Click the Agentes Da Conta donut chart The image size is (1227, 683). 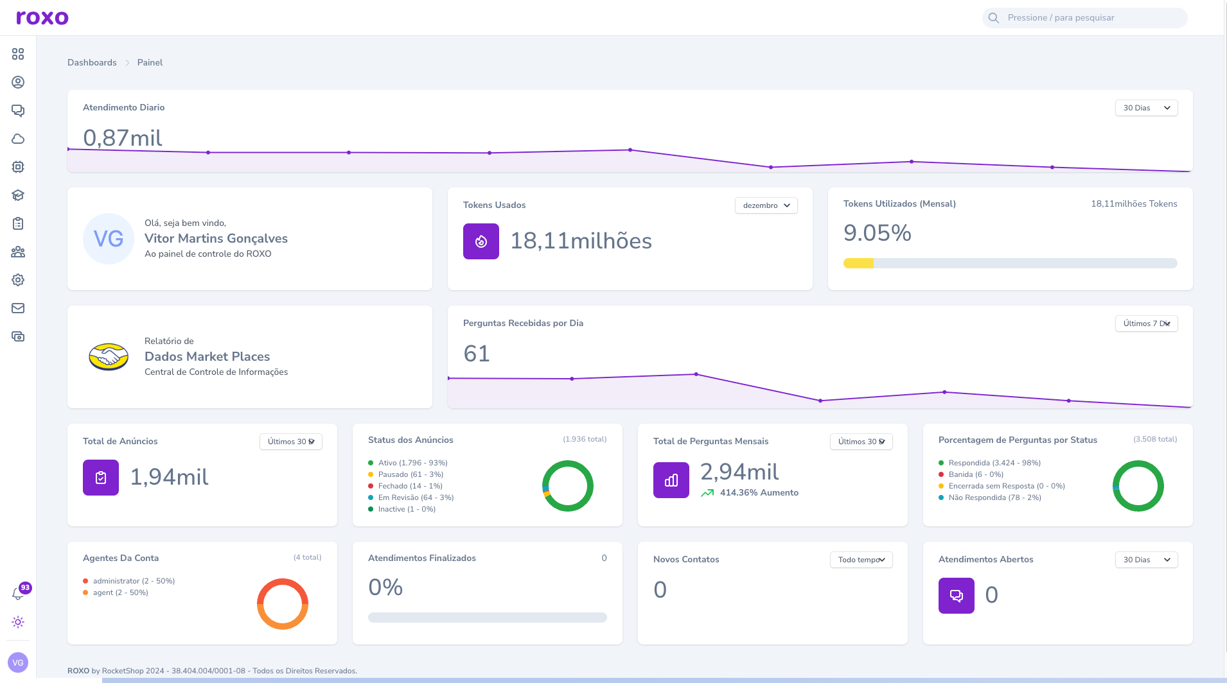(283, 604)
